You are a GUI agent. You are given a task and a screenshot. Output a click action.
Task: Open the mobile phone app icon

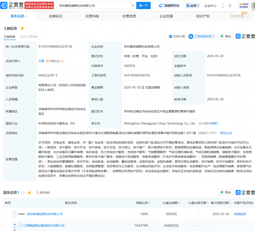pos(223,6)
